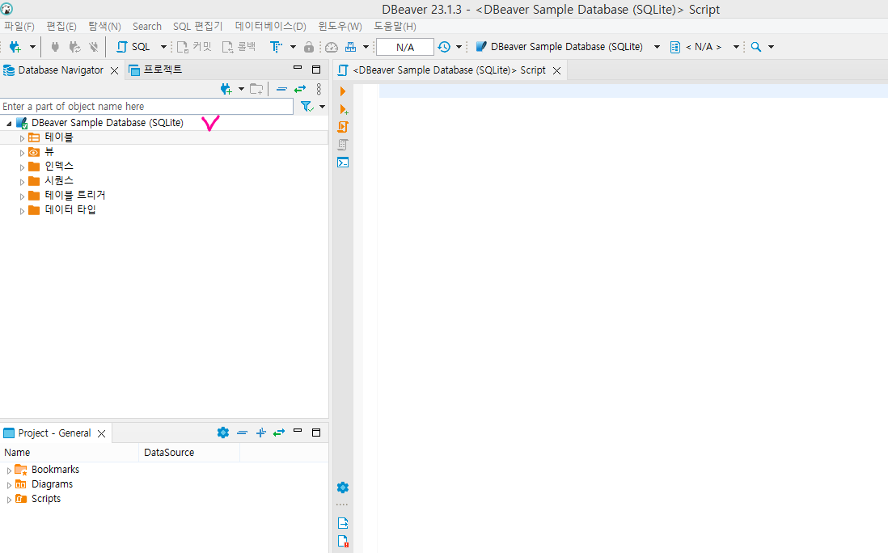Open the dashboard gauge icon
This screenshot has width=888, height=553.
tap(332, 47)
